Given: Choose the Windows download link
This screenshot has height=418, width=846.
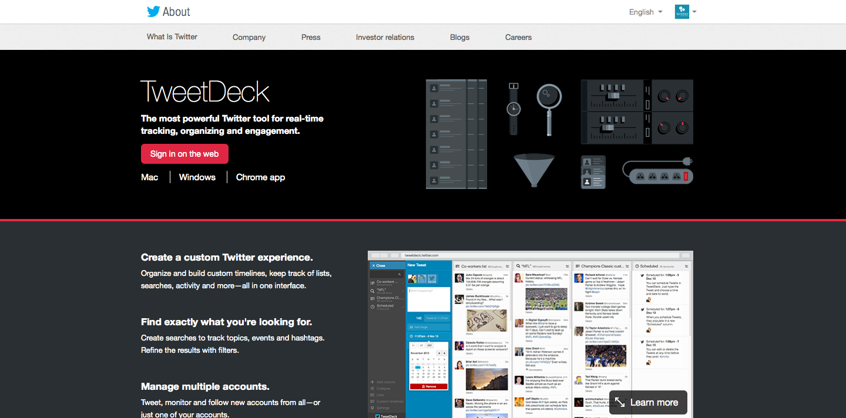Looking at the screenshot, I should pyautogui.click(x=197, y=177).
